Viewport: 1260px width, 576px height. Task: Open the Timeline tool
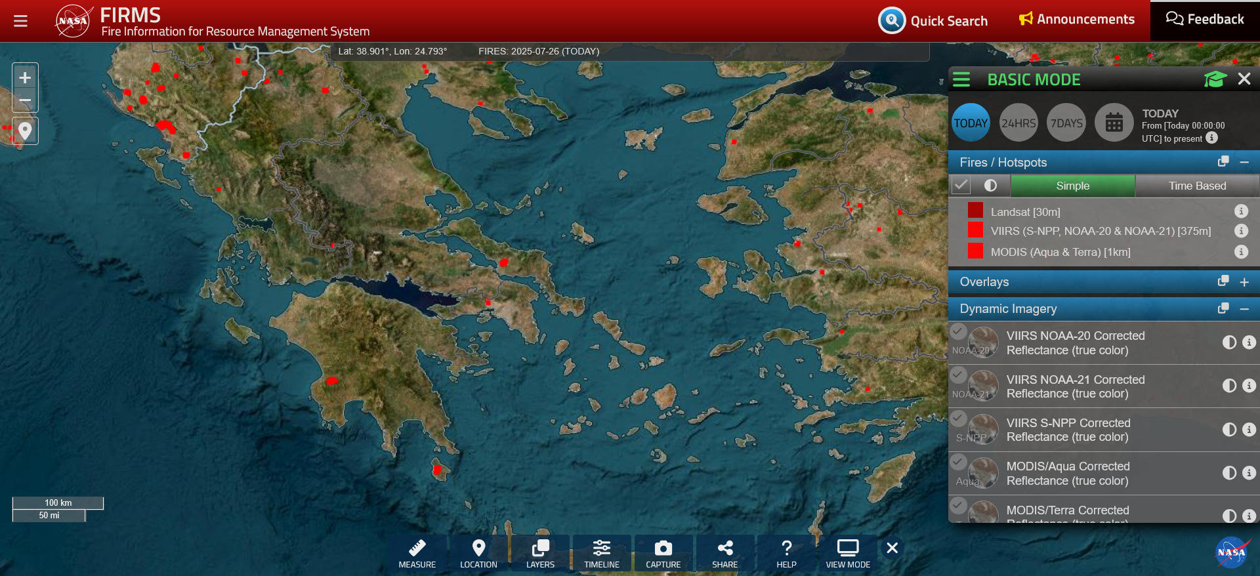coord(601,553)
